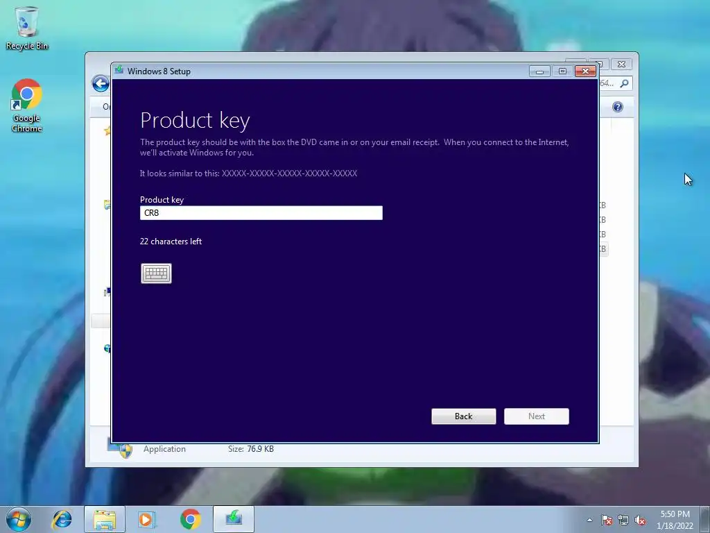Click the Product key input field

pos(261,213)
